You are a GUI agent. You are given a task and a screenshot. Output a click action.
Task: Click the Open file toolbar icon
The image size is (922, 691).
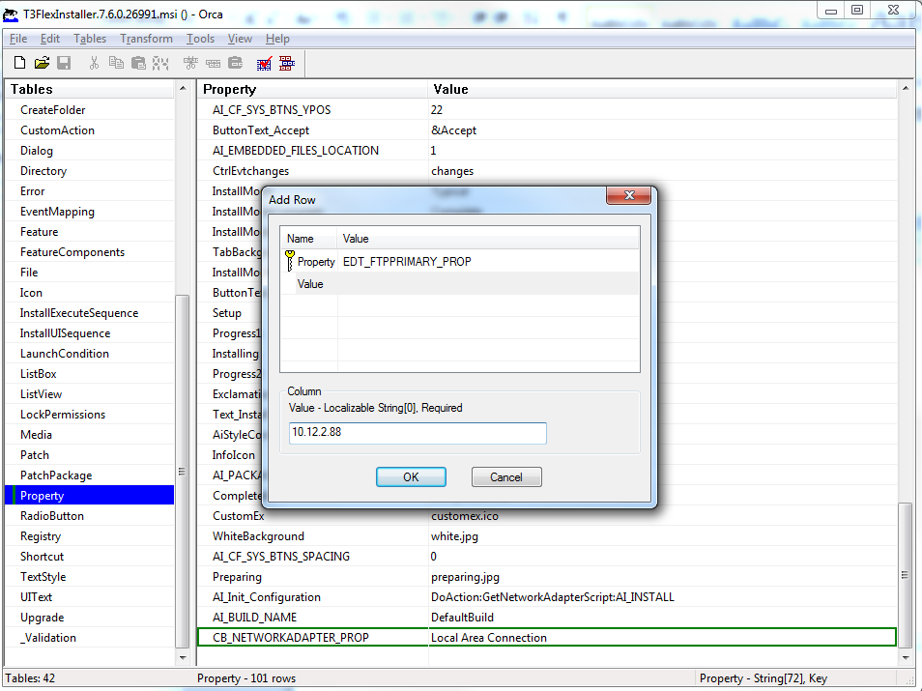[42, 63]
